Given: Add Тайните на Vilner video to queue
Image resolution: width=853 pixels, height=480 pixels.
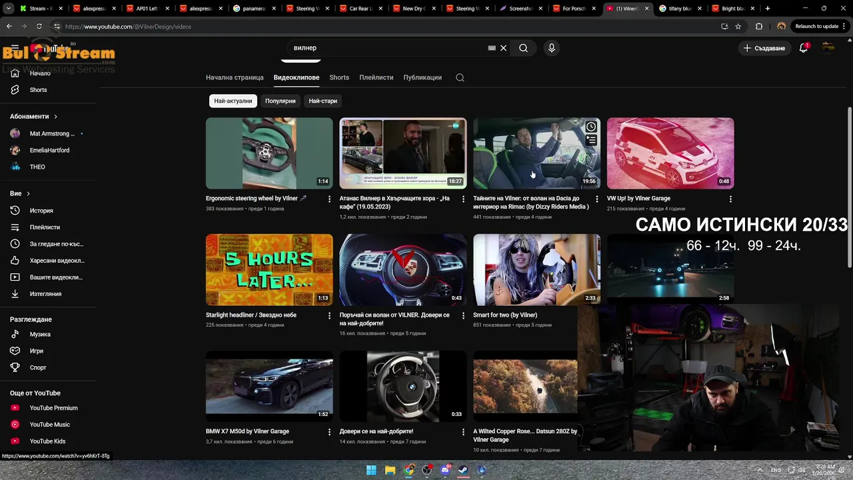Looking at the screenshot, I should 590,141.
